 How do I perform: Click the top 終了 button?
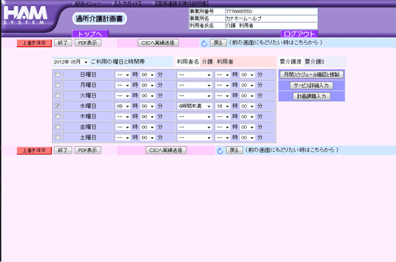click(63, 43)
